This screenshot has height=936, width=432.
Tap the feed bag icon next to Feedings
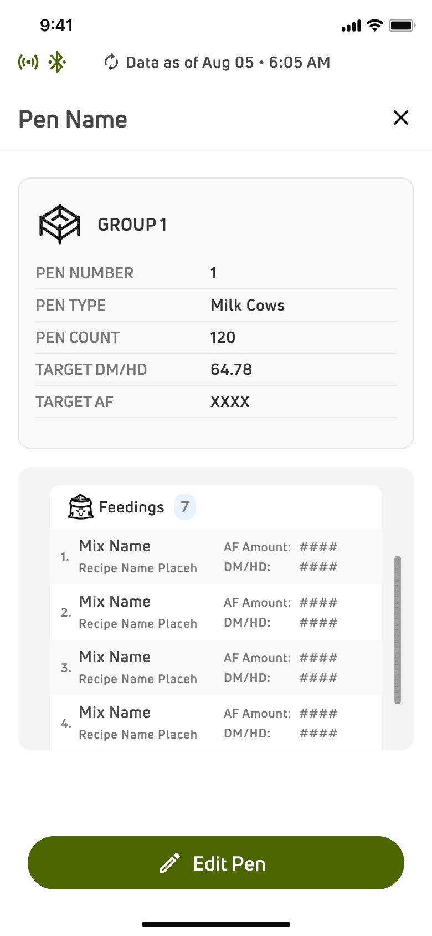click(81, 506)
